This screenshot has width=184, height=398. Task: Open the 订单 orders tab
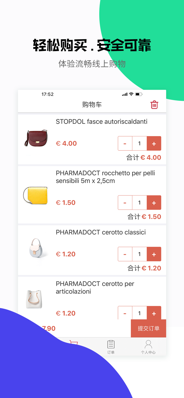111,347
